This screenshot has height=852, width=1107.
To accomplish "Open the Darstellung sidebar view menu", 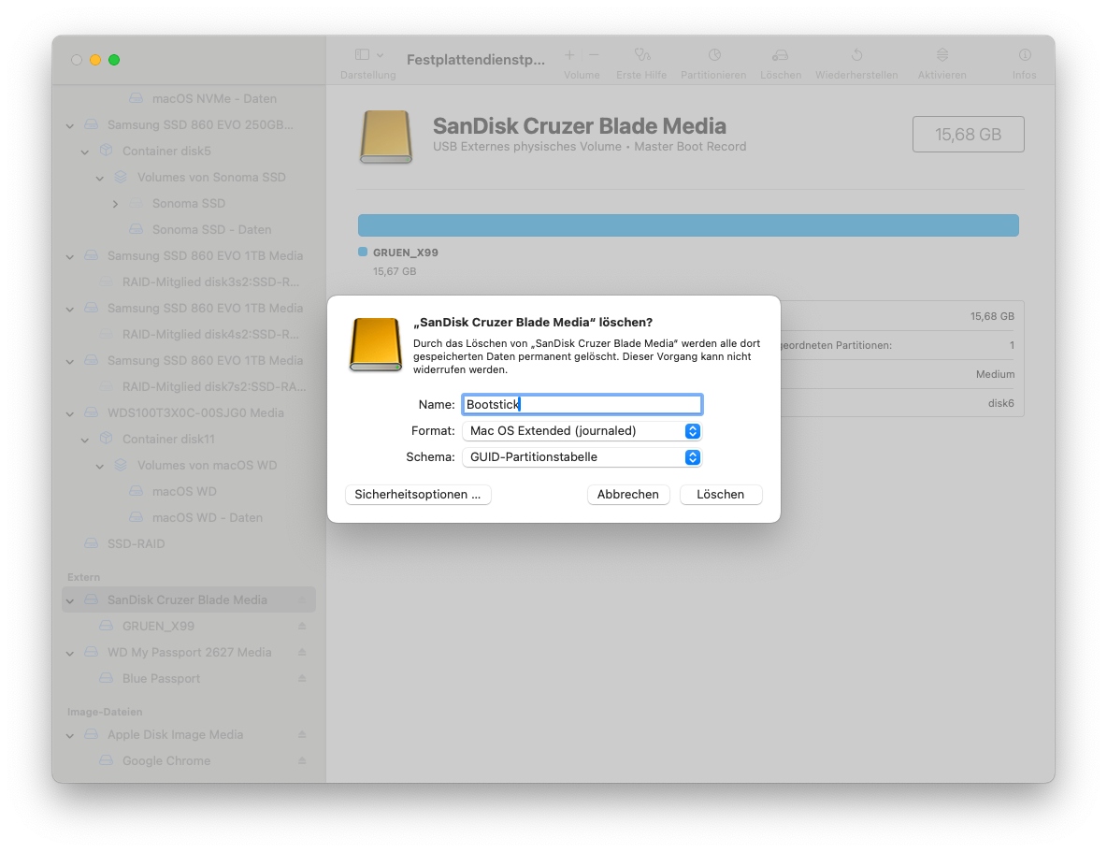I will click(x=368, y=55).
